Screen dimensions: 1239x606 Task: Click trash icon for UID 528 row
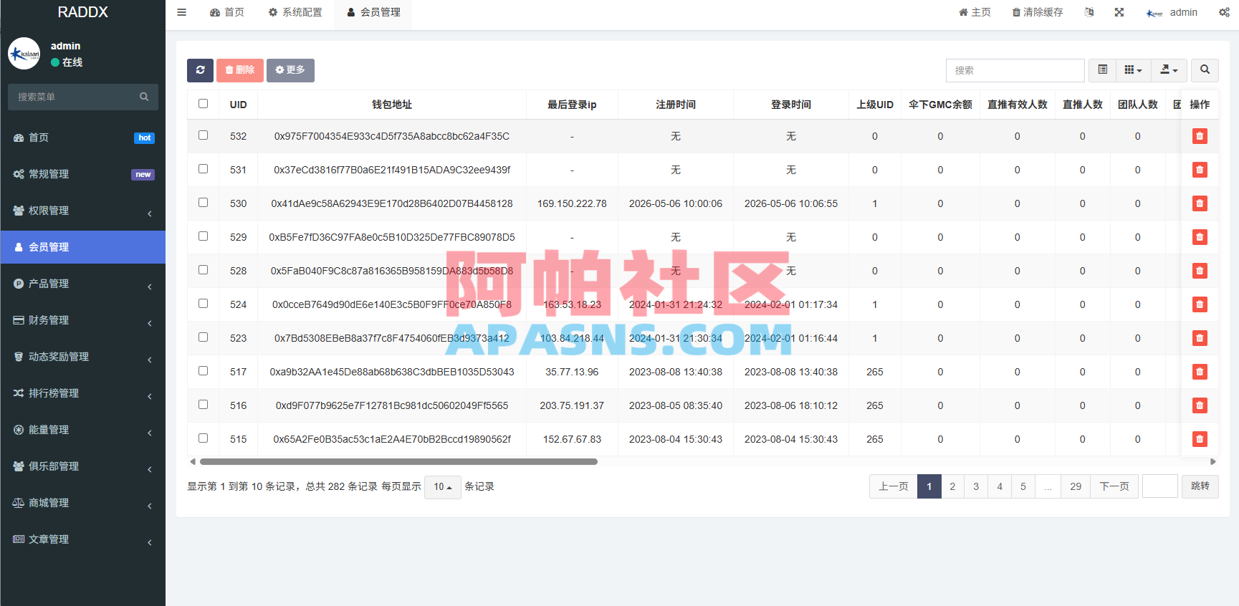(1200, 271)
